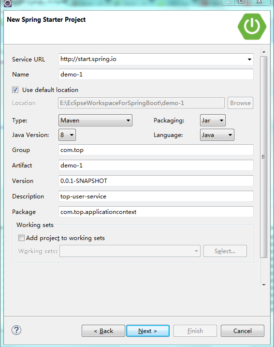Click the Java Version label
This screenshot has height=347, width=274.
pyautogui.click(x=30, y=135)
